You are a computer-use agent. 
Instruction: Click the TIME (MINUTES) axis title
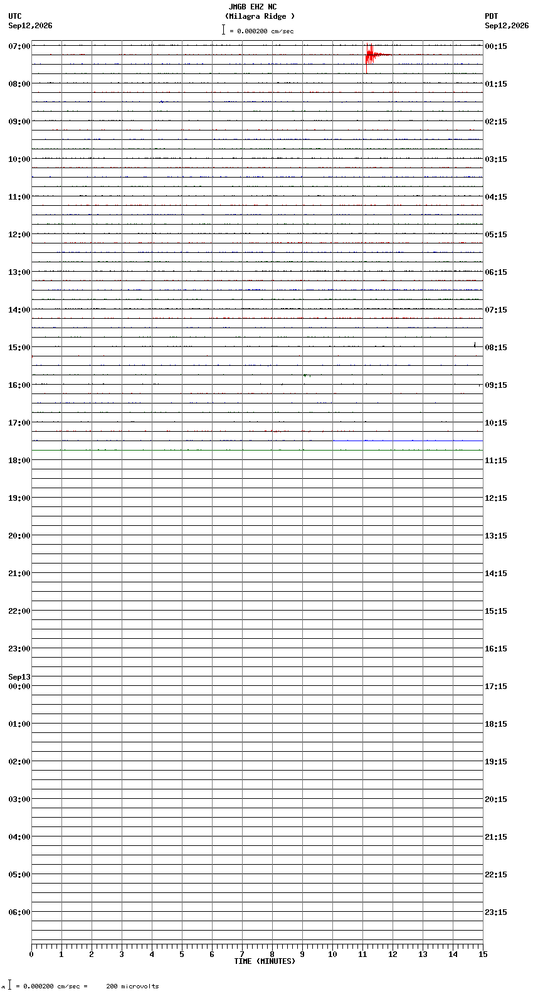265,961
